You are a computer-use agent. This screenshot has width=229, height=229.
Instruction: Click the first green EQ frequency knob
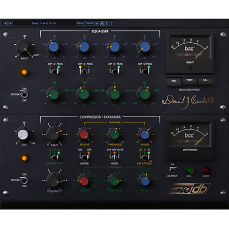tap(53, 94)
